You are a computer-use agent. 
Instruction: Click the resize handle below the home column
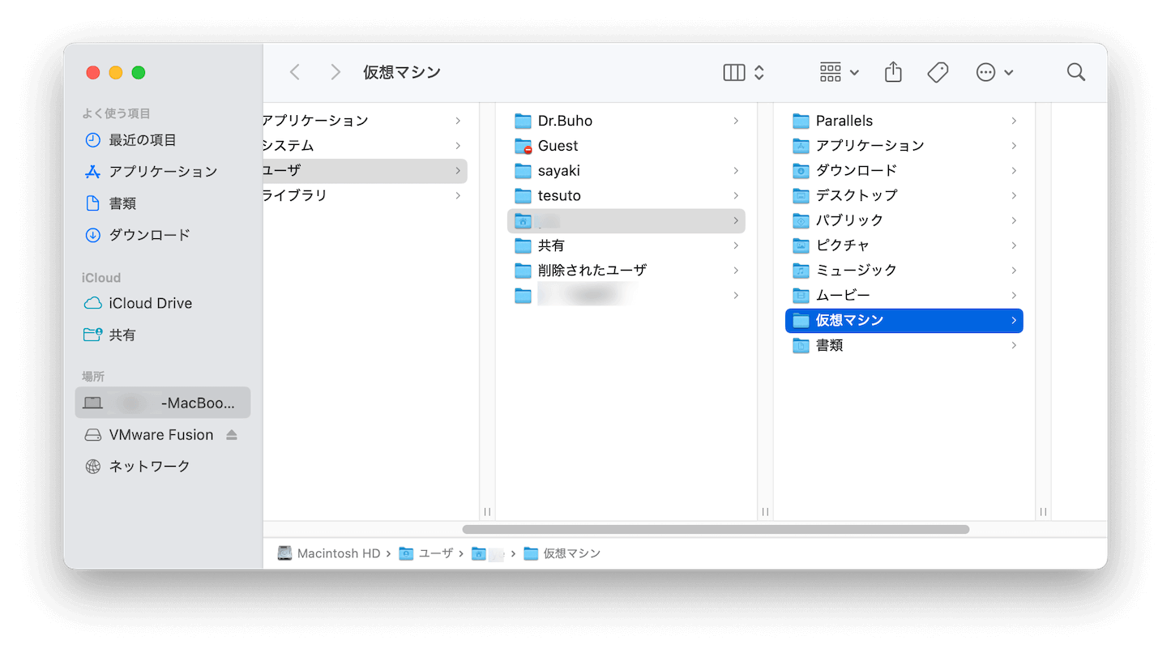tap(1043, 512)
